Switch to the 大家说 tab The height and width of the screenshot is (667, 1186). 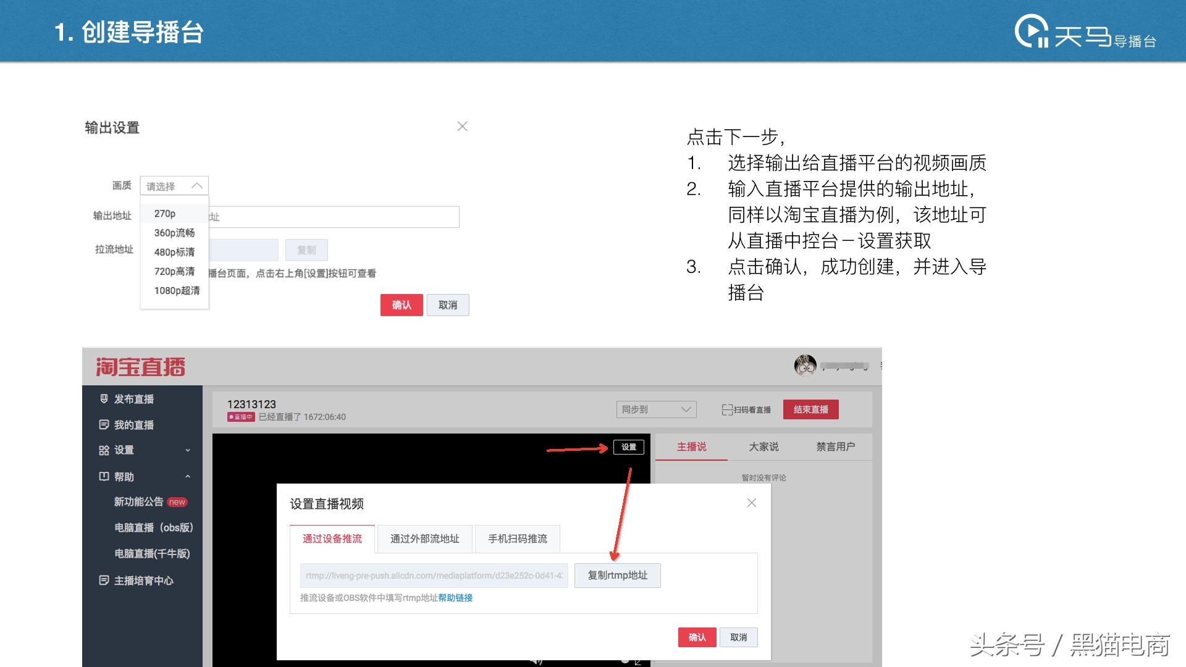(x=764, y=447)
